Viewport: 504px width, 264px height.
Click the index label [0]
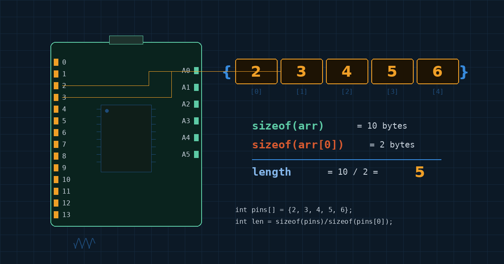256,91
